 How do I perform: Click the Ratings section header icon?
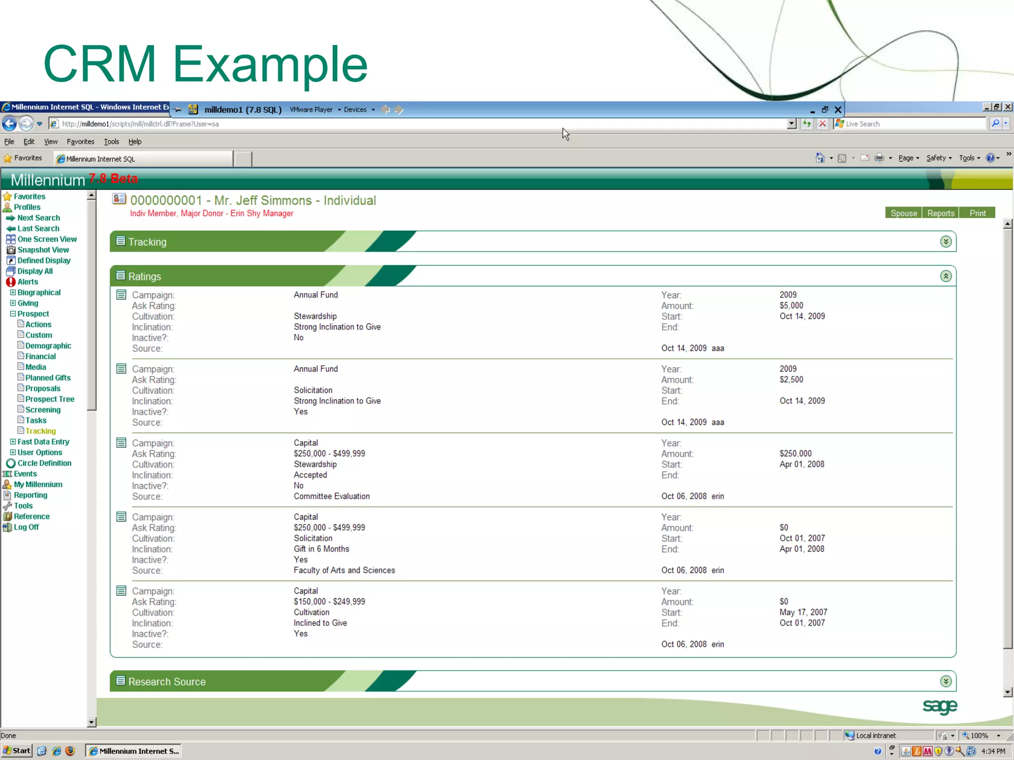tap(120, 276)
